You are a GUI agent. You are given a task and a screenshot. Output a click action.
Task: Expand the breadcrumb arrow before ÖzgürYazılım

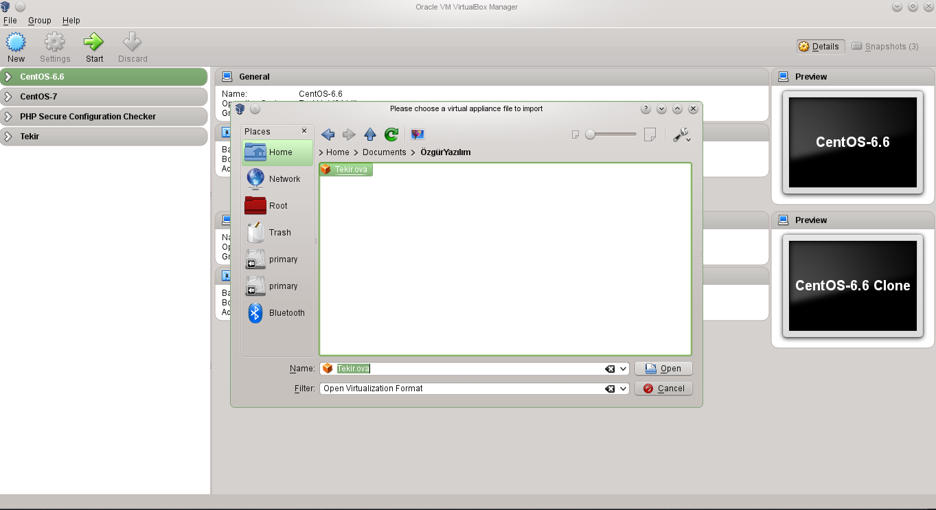414,152
